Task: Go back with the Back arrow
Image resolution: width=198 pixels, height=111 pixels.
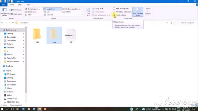Action: (x=2, y=23)
